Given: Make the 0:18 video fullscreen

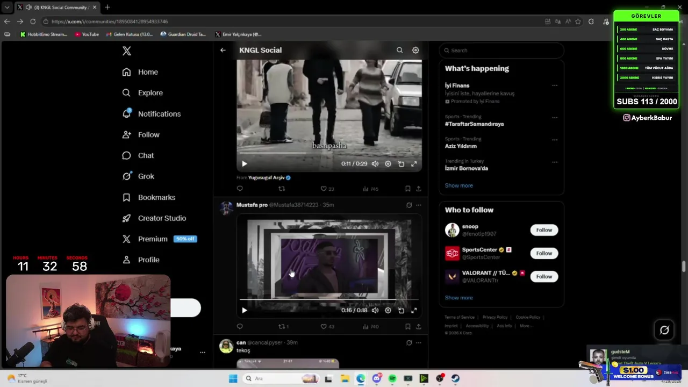Looking at the screenshot, I should point(414,310).
